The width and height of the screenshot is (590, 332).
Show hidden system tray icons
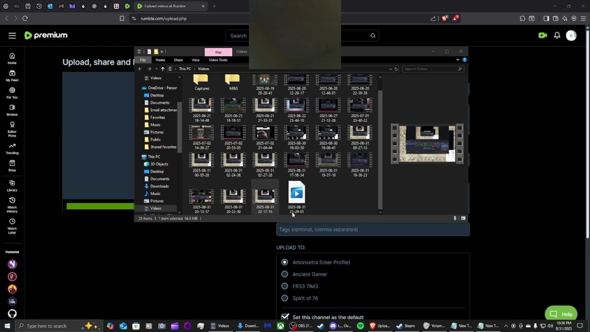(506, 326)
